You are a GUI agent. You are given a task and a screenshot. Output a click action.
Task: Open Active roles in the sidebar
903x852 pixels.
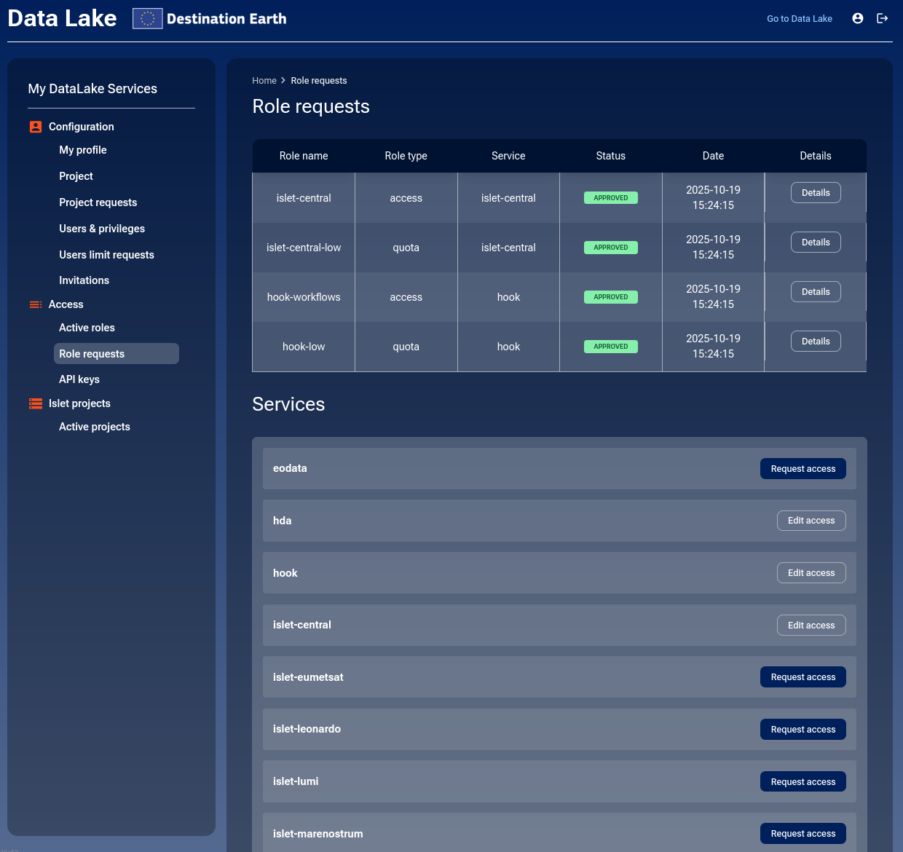(x=87, y=328)
